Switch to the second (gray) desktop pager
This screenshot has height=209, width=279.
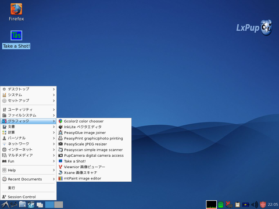pyautogui.click(x=59, y=204)
